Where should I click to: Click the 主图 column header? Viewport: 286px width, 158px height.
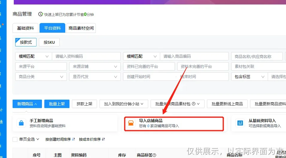coord(57,155)
